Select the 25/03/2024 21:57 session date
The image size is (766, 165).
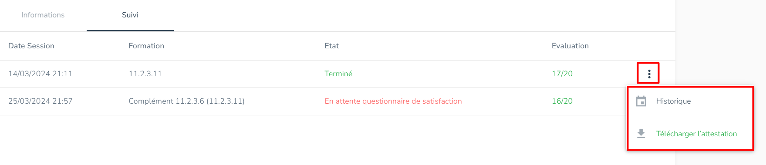[40, 101]
